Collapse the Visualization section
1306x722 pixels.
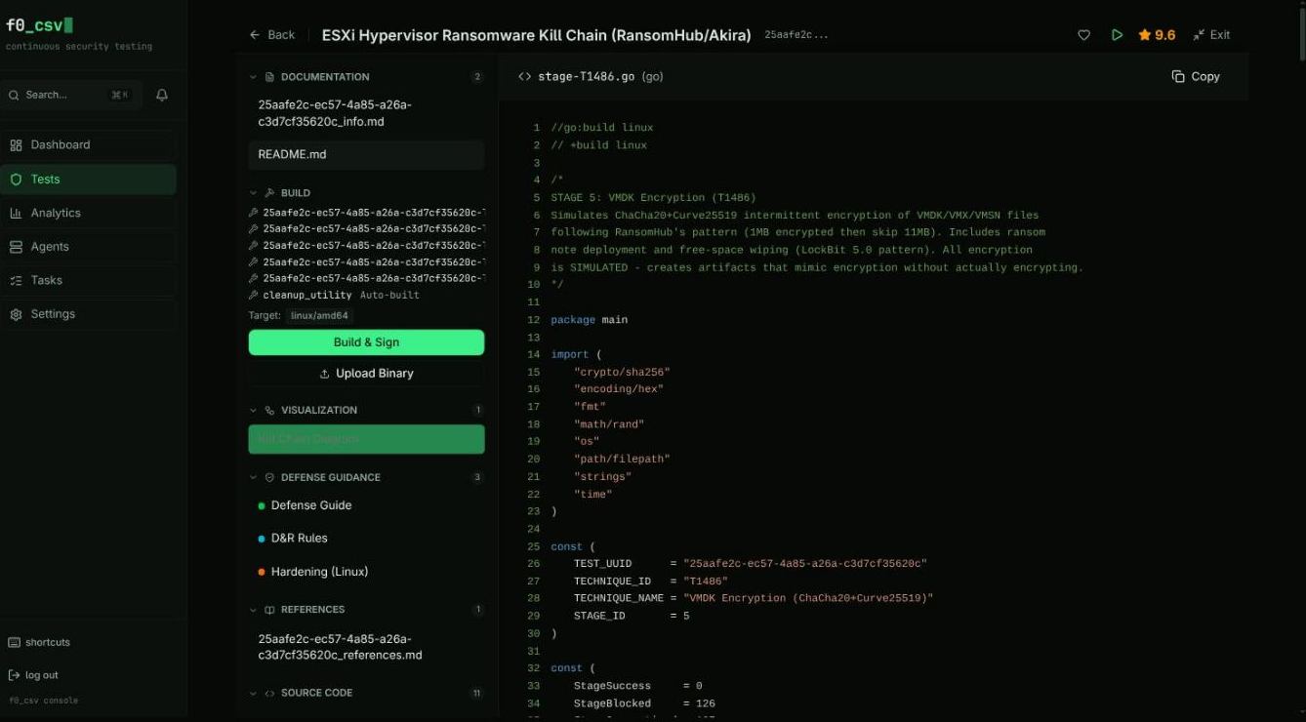pos(254,411)
